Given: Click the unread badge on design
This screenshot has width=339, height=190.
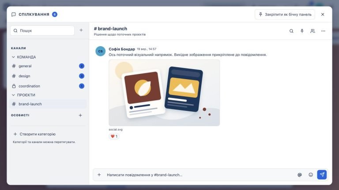Looking at the screenshot, I should [82, 76].
